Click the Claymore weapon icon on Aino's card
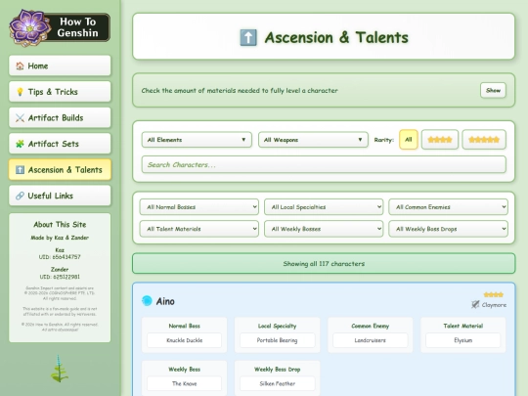 click(x=475, y=304)
